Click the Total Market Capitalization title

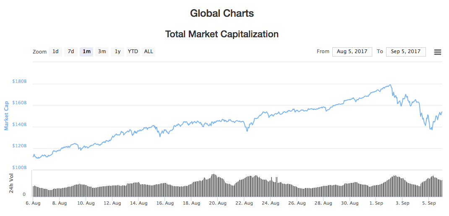tap(222, 34)
